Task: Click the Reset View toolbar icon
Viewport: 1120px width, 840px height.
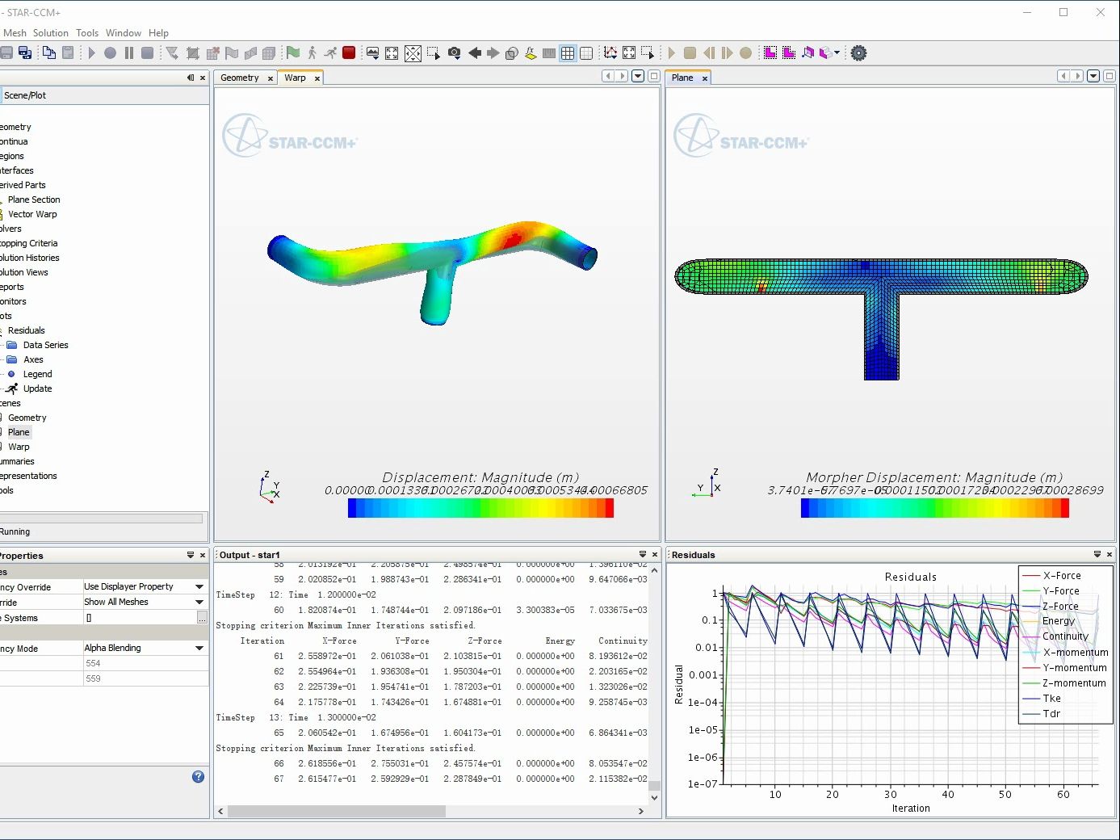Action: [392, 53]
